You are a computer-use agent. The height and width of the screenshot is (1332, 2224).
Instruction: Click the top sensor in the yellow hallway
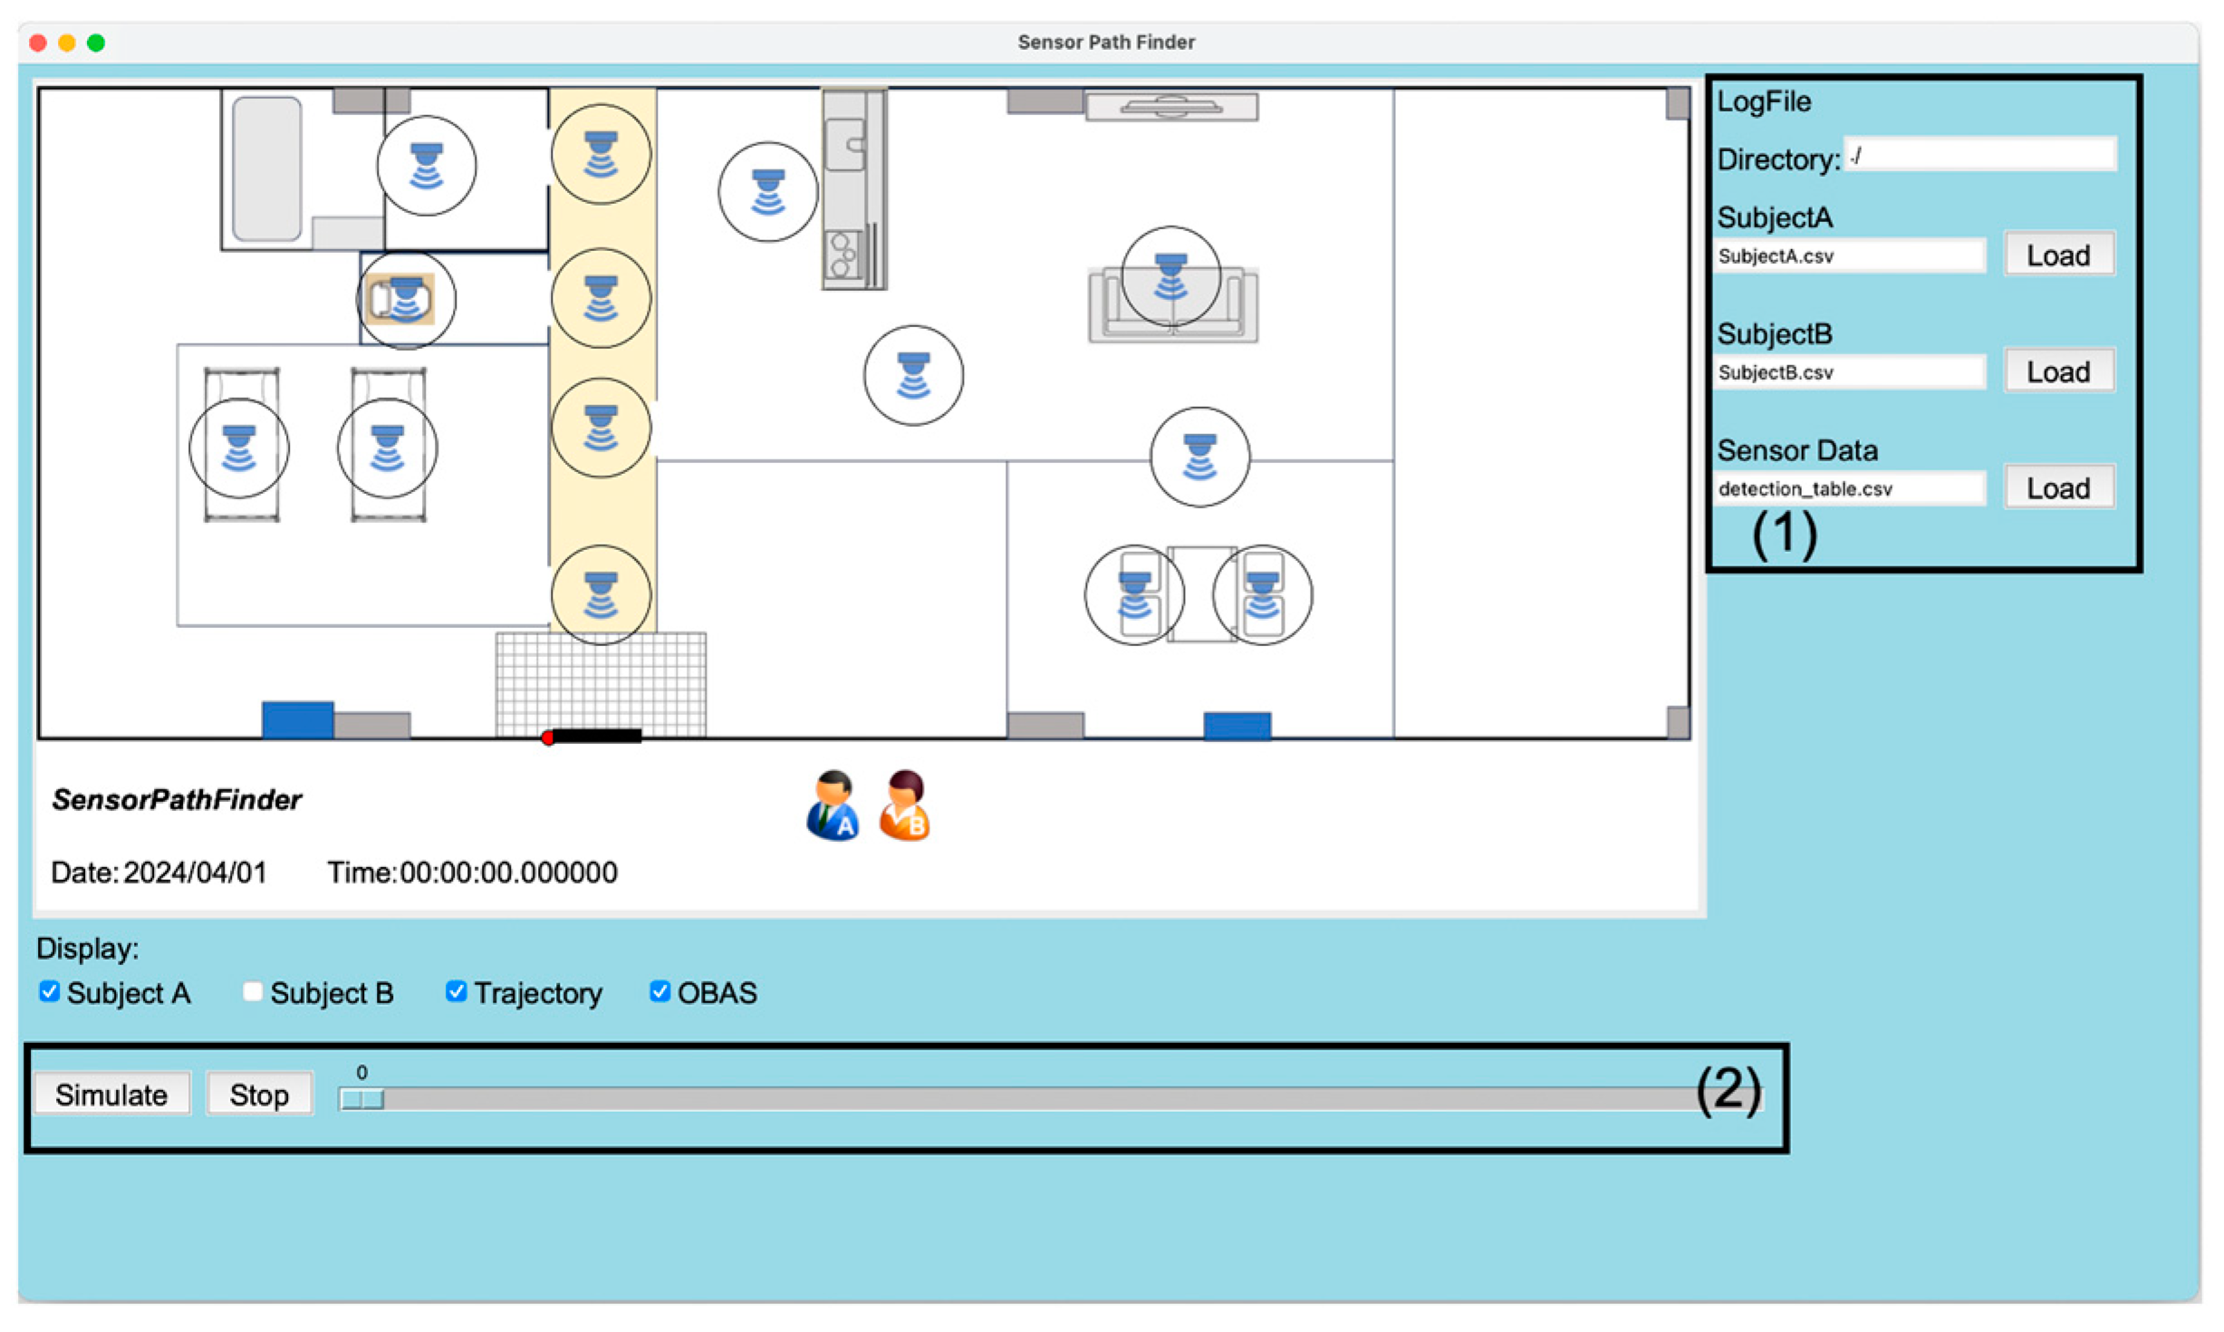click(601, 154)
